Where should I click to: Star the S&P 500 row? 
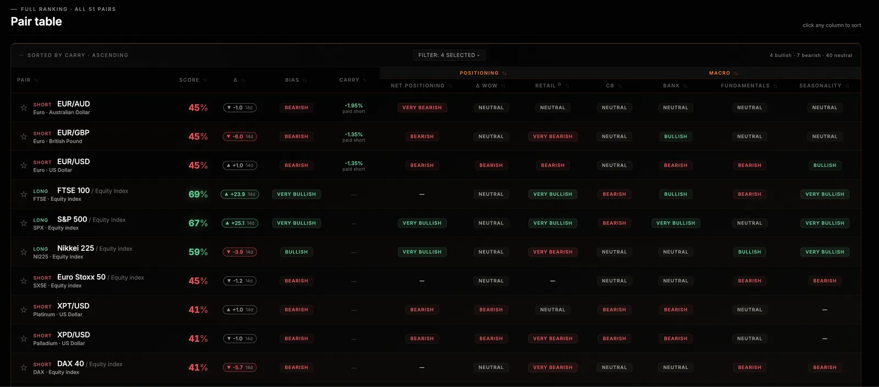24,223
